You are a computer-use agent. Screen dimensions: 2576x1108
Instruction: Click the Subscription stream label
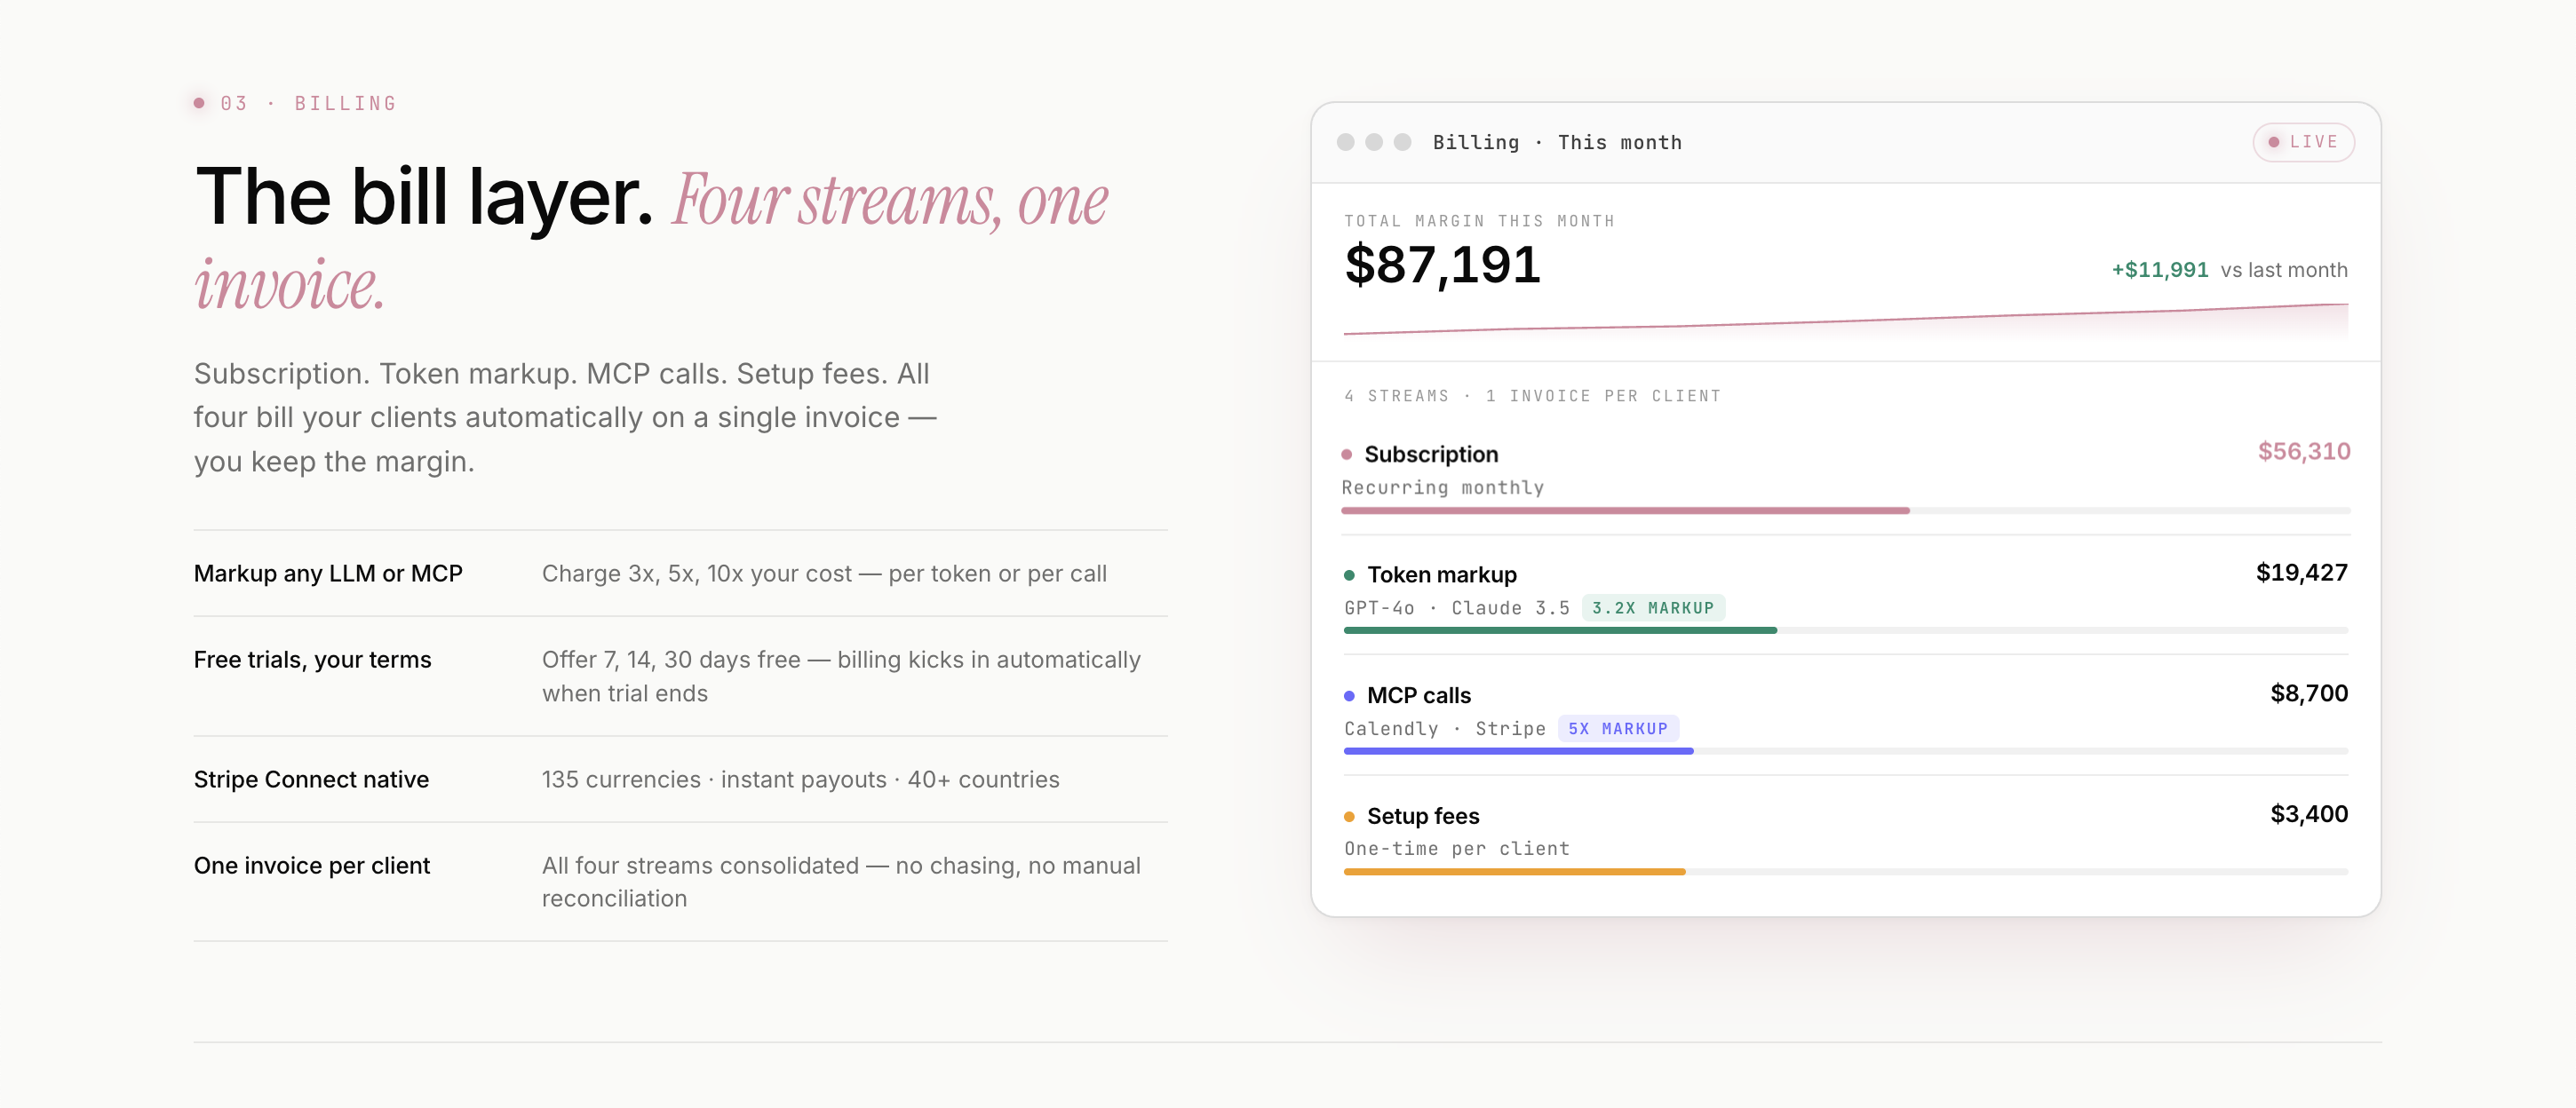[x=1431, y=455]
